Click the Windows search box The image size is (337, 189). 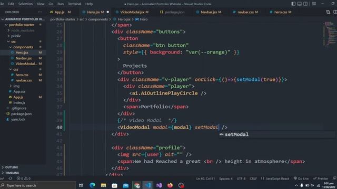coord(38,185)
